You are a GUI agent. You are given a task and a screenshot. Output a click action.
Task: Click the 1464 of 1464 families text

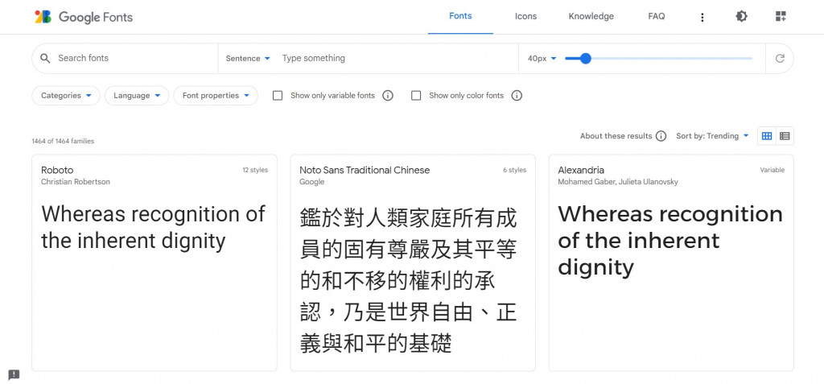pos(63,142)
